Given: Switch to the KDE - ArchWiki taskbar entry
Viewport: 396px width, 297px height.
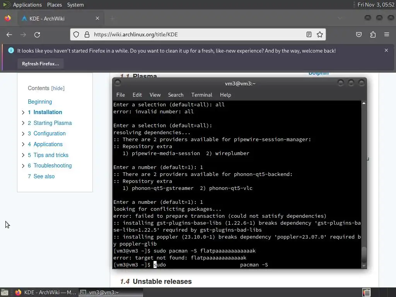Looking at the screenshot, I should click(x=46, y=292).
